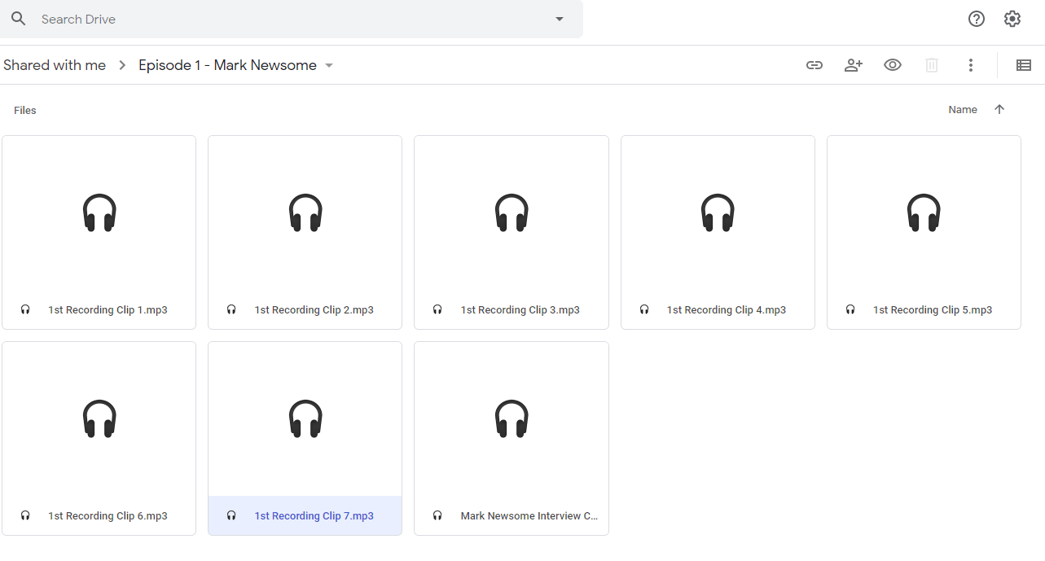Viewport: 1045px width, 561px height.
Task: Click the 1st Recording Clip 5.mp3 filename
Action: 932,310
